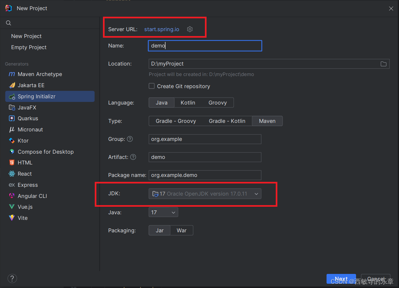Viewport: 399px width, 288px height.
Task: Enable Create Git repository checkbox
Action: [151, 86]
